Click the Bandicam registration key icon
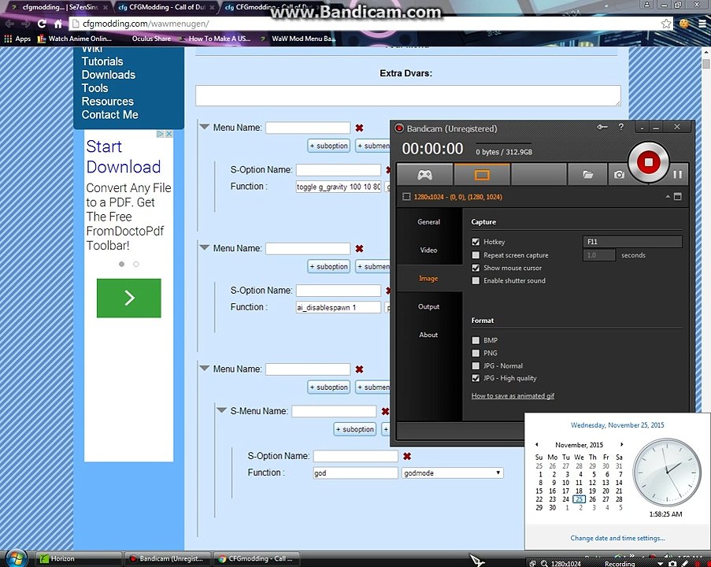711x567 pixels. [602, 127]
